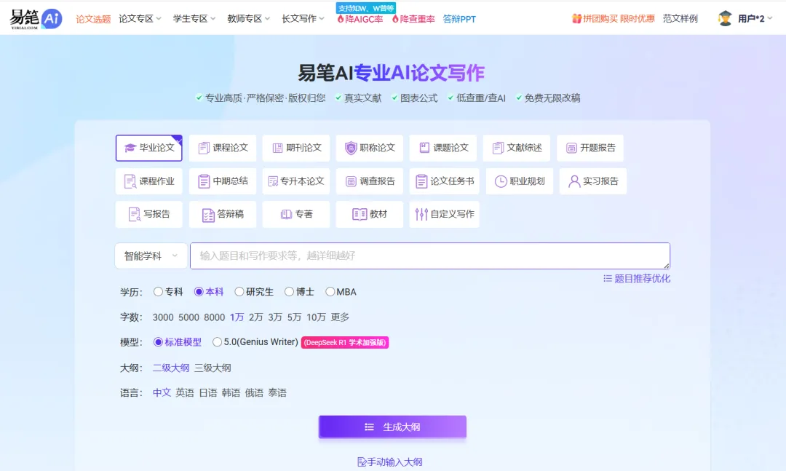This screenshot has height=471, width=786.
Task: Choose 韩语 as the language
Action: click(231, 393)
